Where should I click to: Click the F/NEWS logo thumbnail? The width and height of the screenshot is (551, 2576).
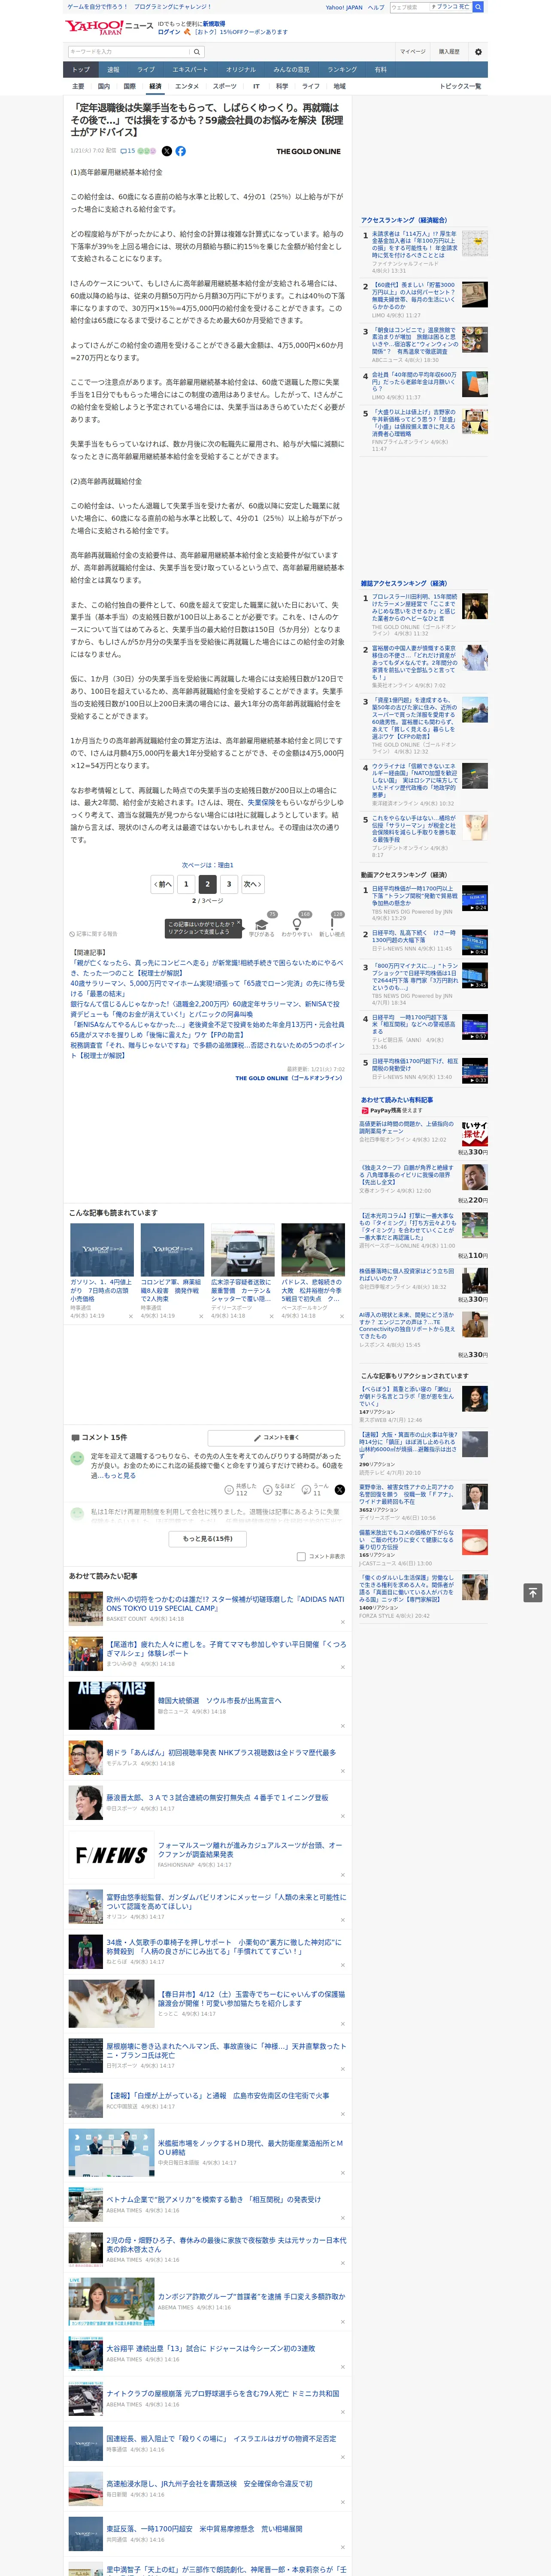(111, 1856)
